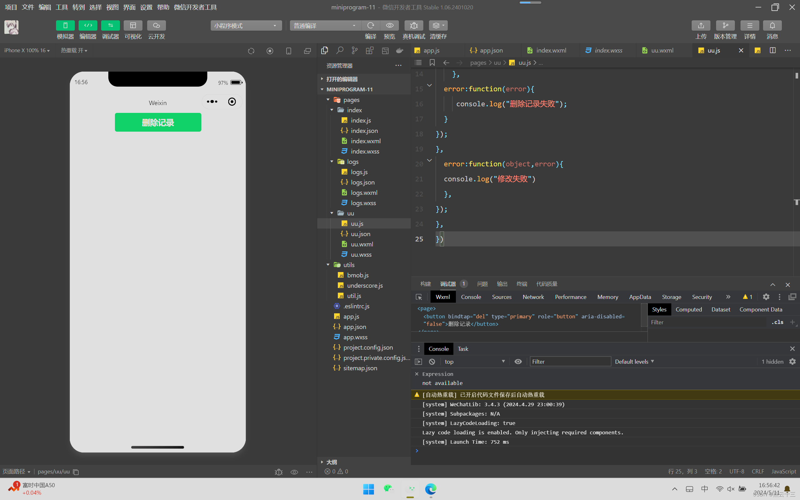Open the 清缓存 clear cache menu
Image resolution: width=800 pixels, height=500 pixels.
point(438,25)
